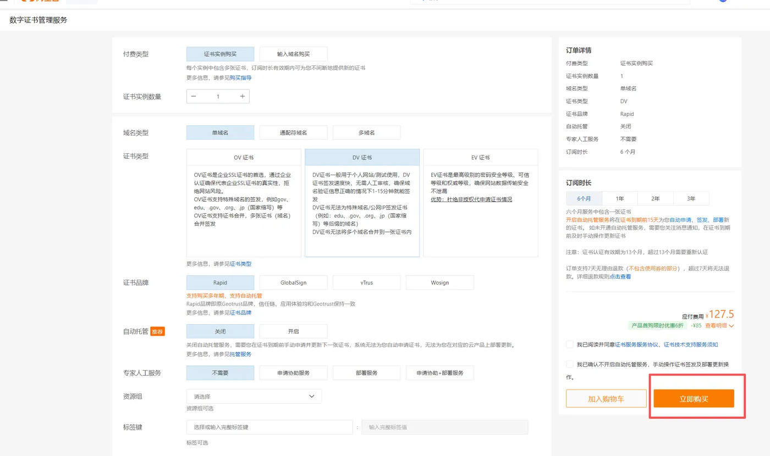This screenshot has width=770, height=456.
Task: Select the 部署服务 option
Action: click(x=367, y=373)
